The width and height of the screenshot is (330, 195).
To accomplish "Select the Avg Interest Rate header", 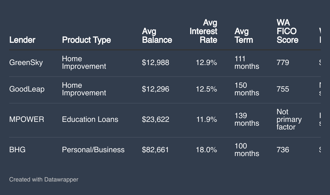I will pos(203,31).
